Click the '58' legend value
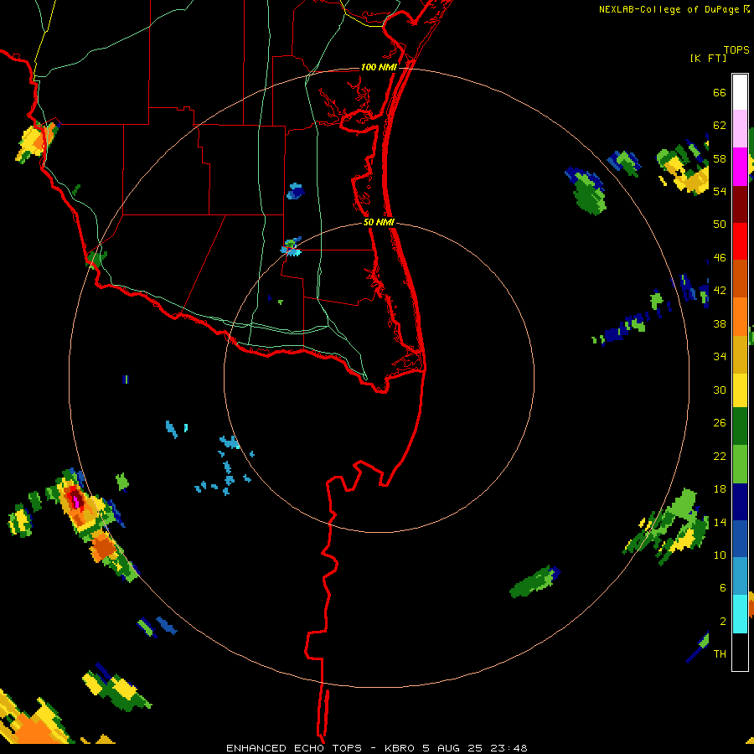This screenshot has height=754, width=754. tap(720, 158)
